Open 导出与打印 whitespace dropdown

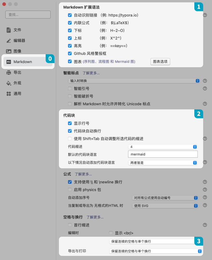pyautogui.click(x=155, y=251)
